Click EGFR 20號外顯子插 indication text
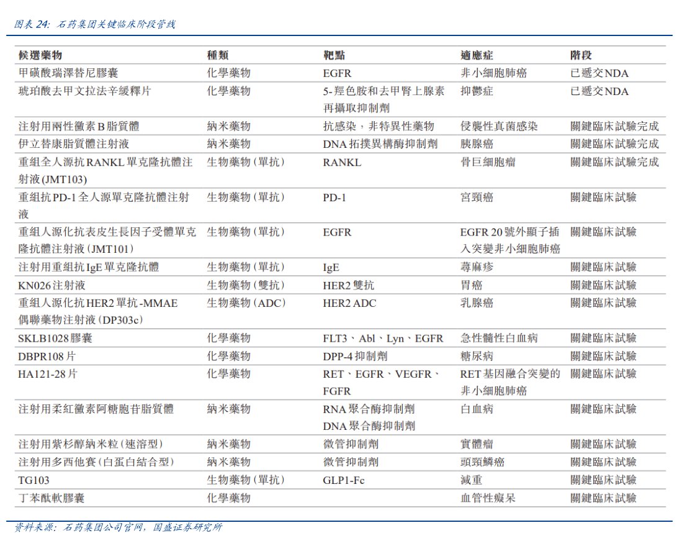The width and height of the screenshot is (685, 533). tap(510, 232)
